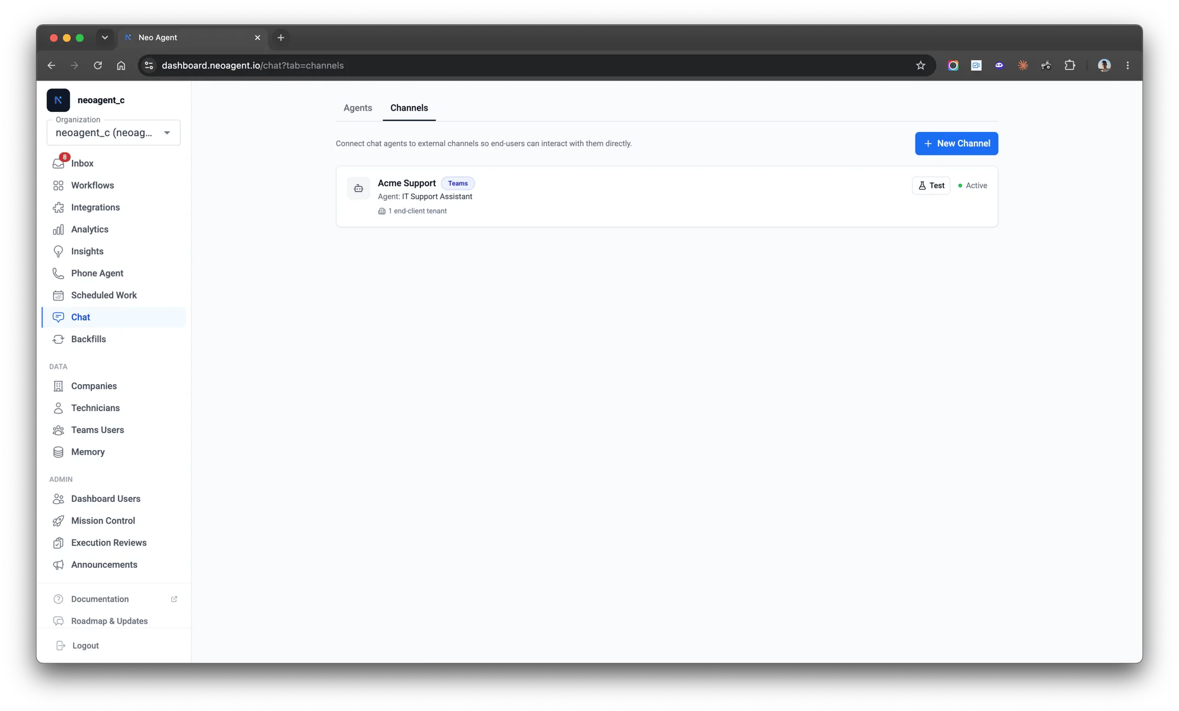1179x711 pixels.
Task: Click the neoagent_c logo in the sidebar
Action: tap(58, 100)
